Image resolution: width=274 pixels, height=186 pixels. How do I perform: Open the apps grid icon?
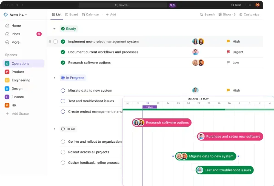250,5
